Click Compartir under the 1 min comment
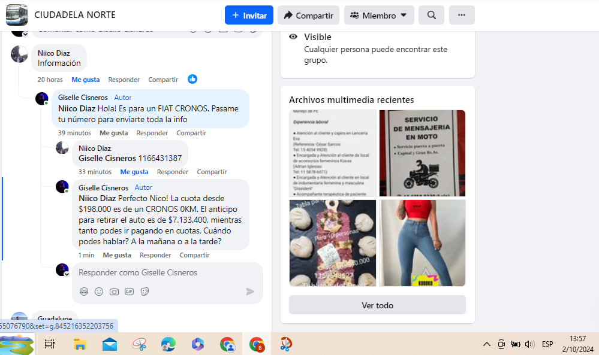The height and width of the screenshot is (355, 599). point(194,255)
